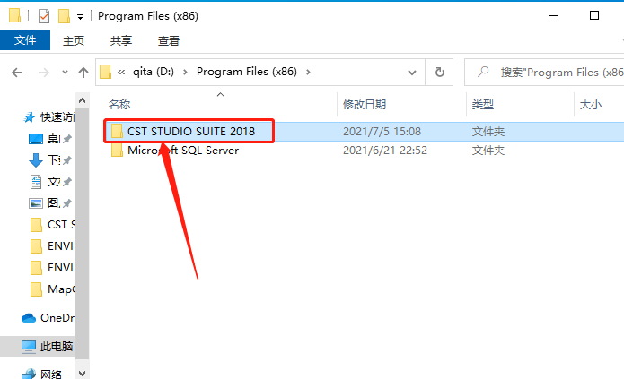This screenshot has width=624, height=379.
Task: Click the sidebar scrollbar down arrow
Action: [x=82, y=374]
